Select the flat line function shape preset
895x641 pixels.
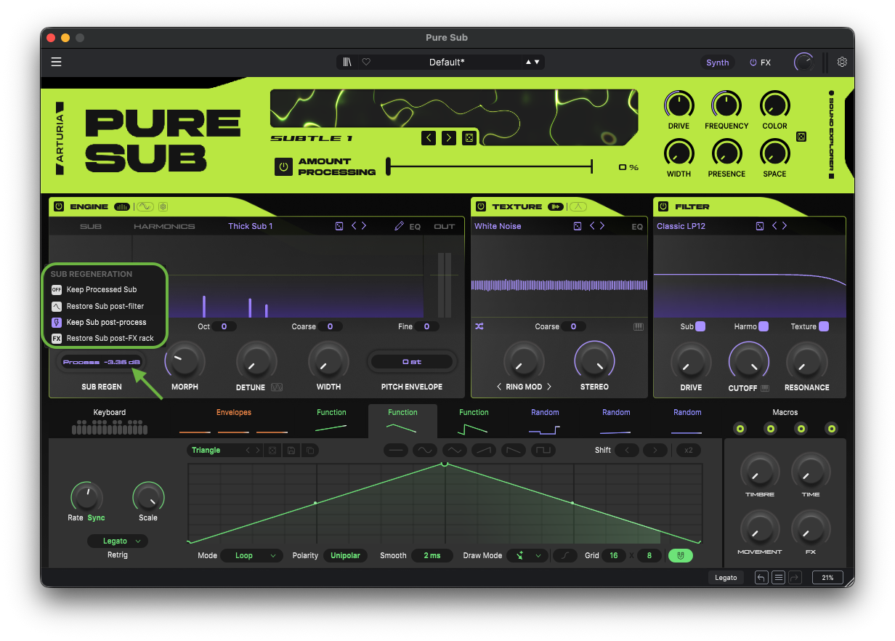pyautogui.click(x=396, y=451)
